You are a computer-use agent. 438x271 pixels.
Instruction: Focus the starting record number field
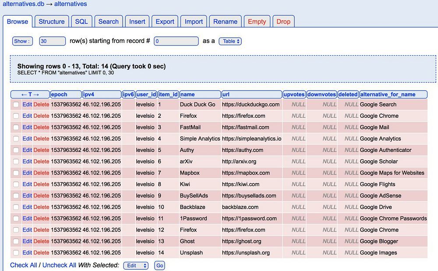tap(176, 41)
